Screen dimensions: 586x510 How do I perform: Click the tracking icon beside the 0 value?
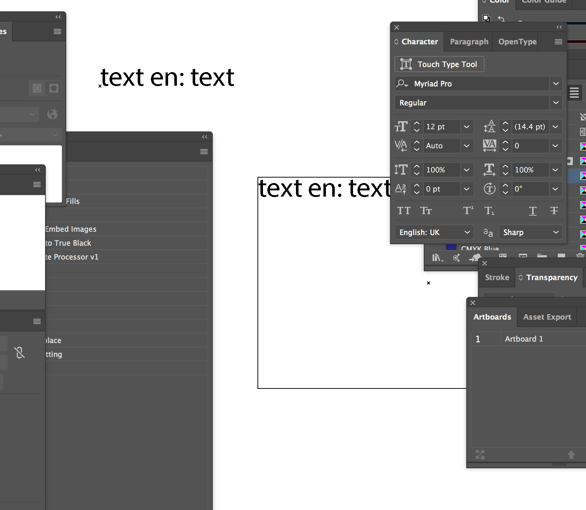coord(490,146)
